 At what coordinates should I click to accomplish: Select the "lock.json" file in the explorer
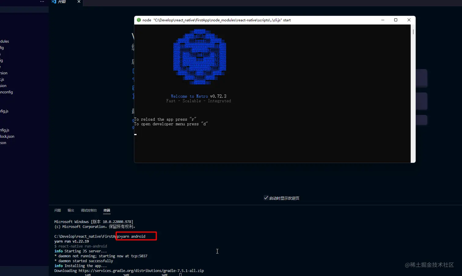[x=7, y=136]
